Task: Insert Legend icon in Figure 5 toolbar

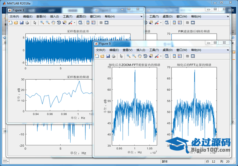Action: pos(180,56)
